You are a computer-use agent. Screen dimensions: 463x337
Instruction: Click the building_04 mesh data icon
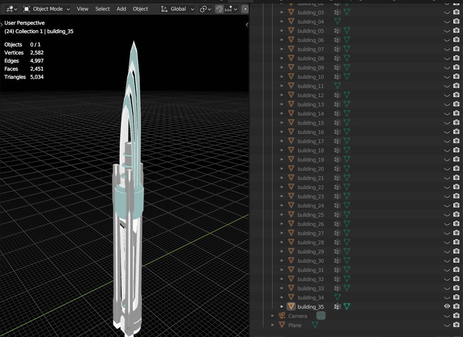(337, 21)
